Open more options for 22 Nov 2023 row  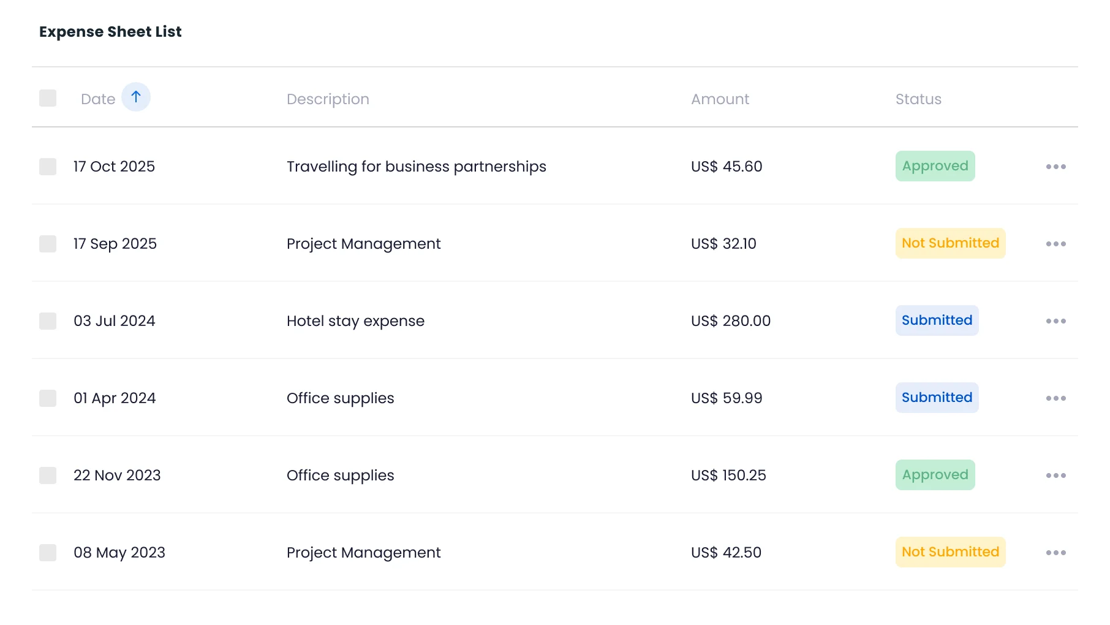pos(1056,475)
